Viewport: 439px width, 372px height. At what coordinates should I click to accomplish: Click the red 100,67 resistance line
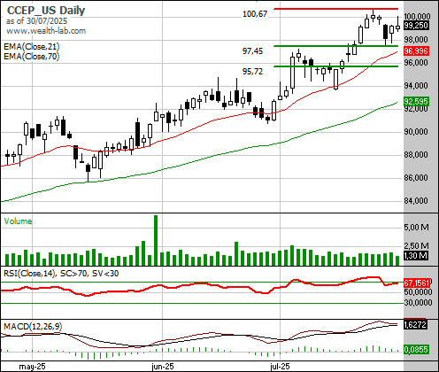point(335,9)
